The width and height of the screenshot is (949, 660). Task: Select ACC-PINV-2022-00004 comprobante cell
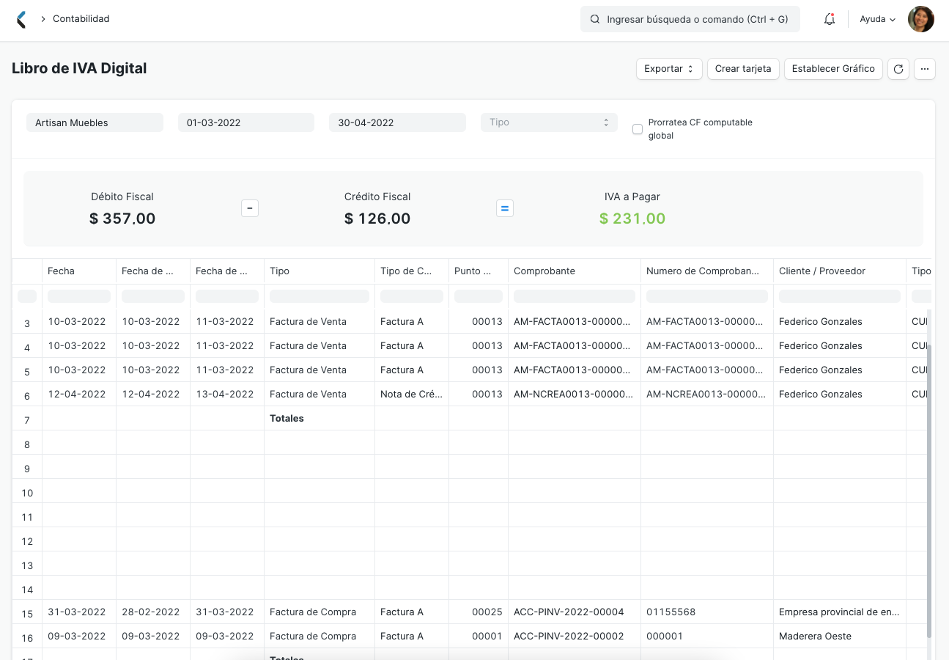pyautogui.click(x=575, y=612)
